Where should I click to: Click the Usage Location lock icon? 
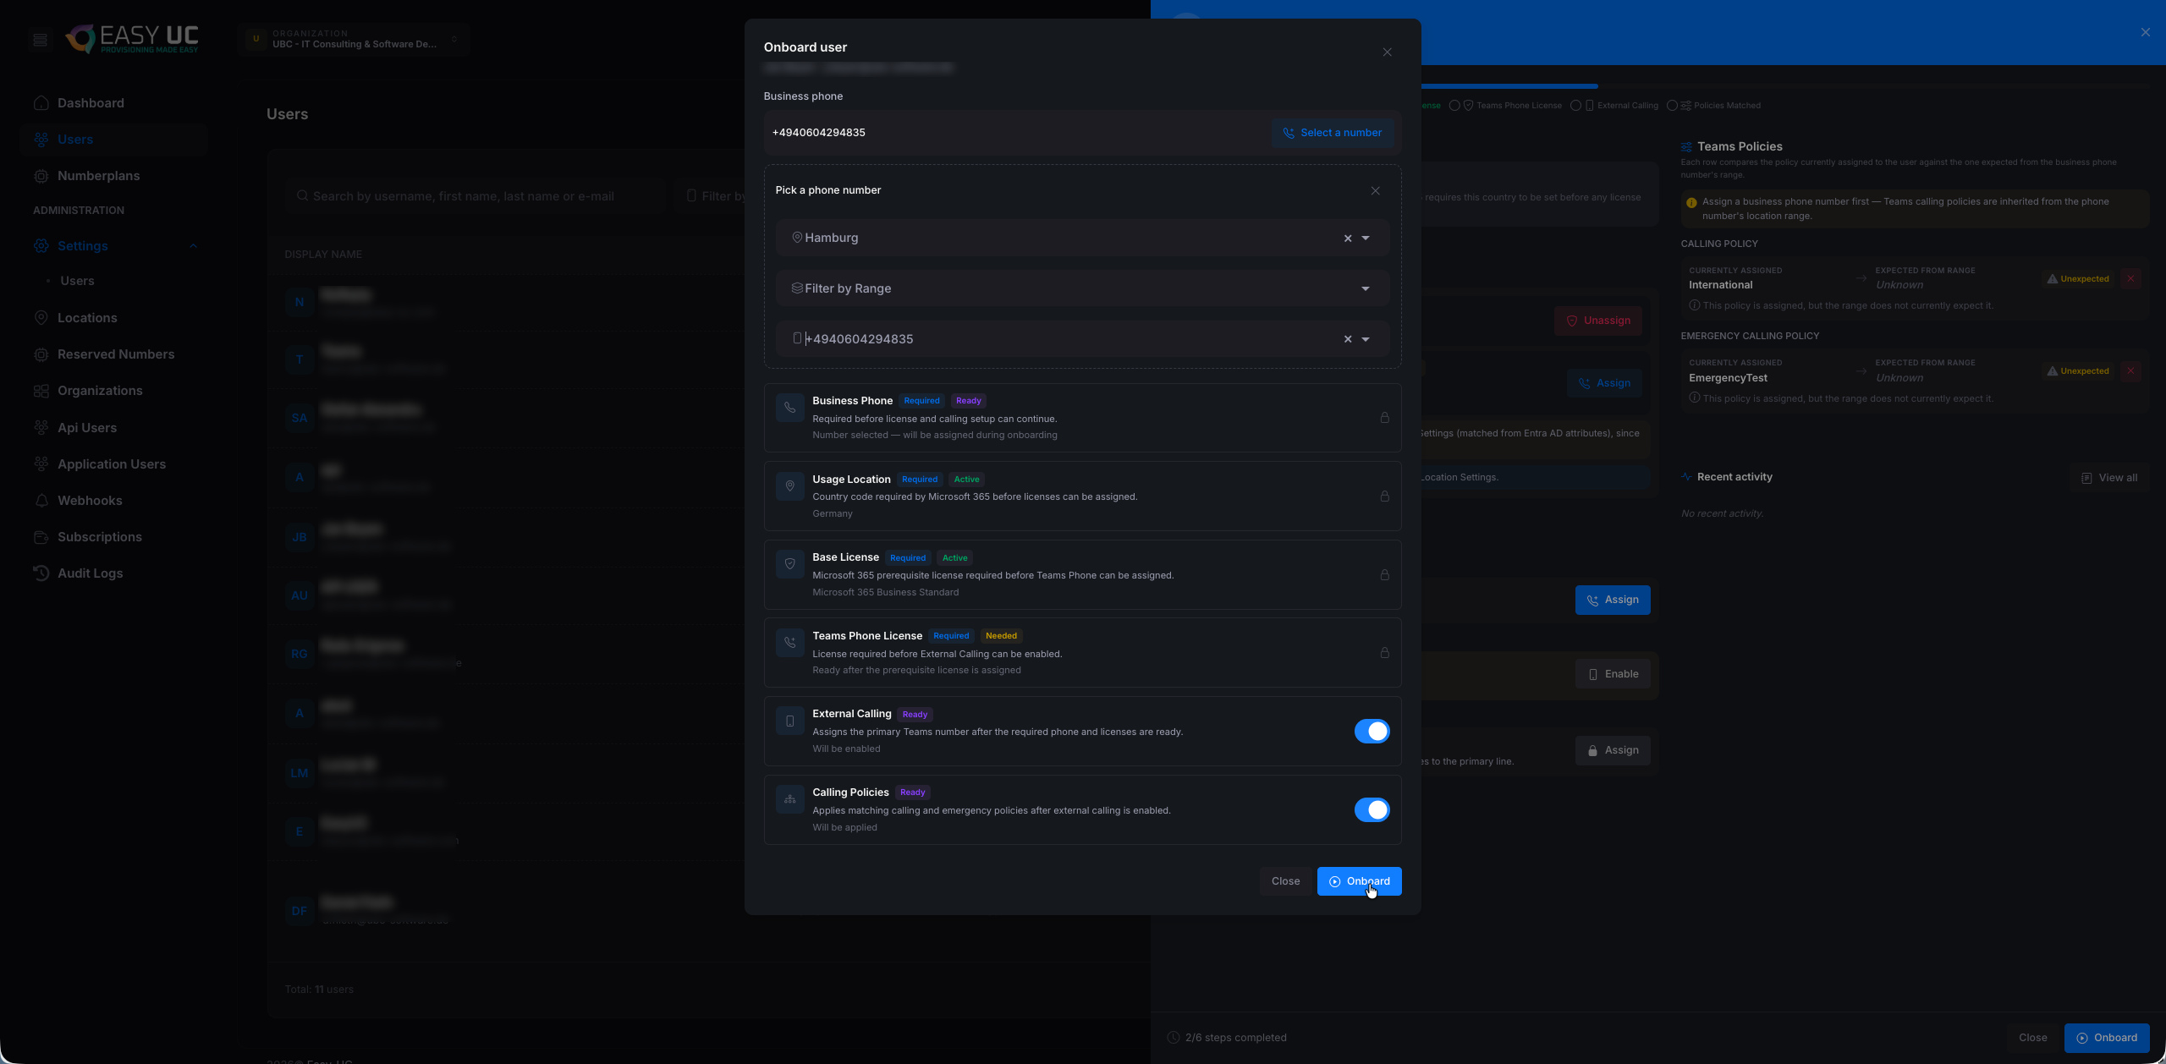tap(1384, 496)
